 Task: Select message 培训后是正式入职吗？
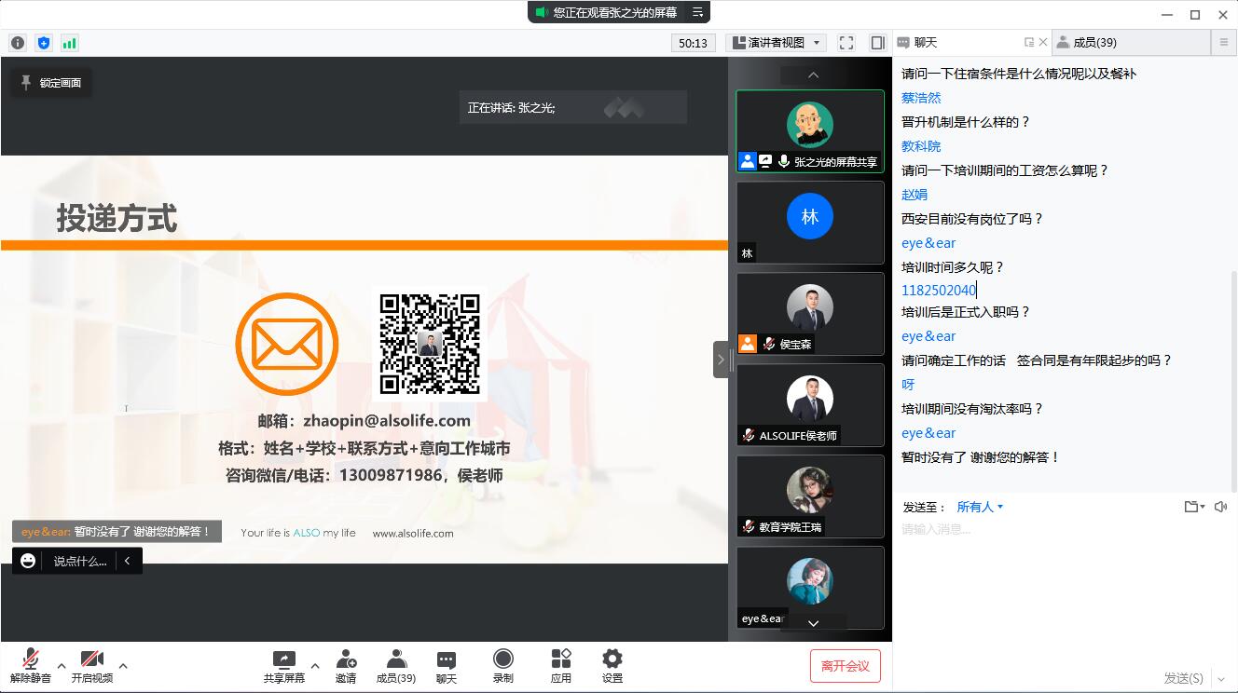pyautogui.click(x=966, y=312)
